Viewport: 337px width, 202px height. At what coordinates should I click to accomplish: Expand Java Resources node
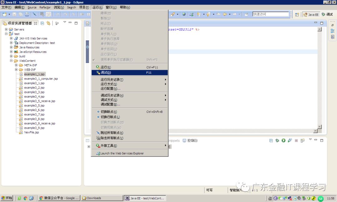coord(11,47)
